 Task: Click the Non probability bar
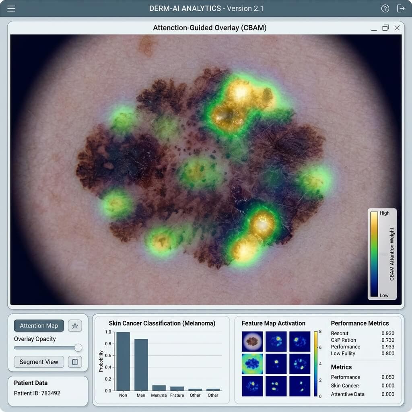123,361
